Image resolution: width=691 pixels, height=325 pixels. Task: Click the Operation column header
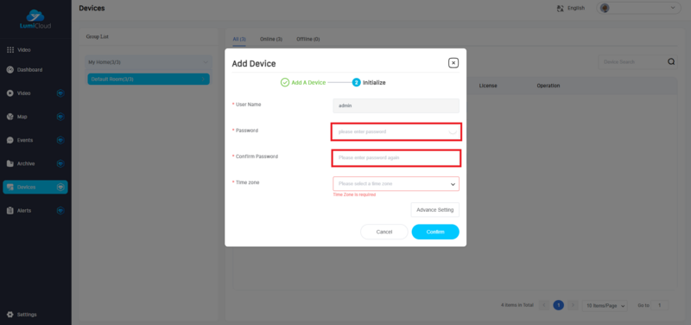[x=548, y=86]
